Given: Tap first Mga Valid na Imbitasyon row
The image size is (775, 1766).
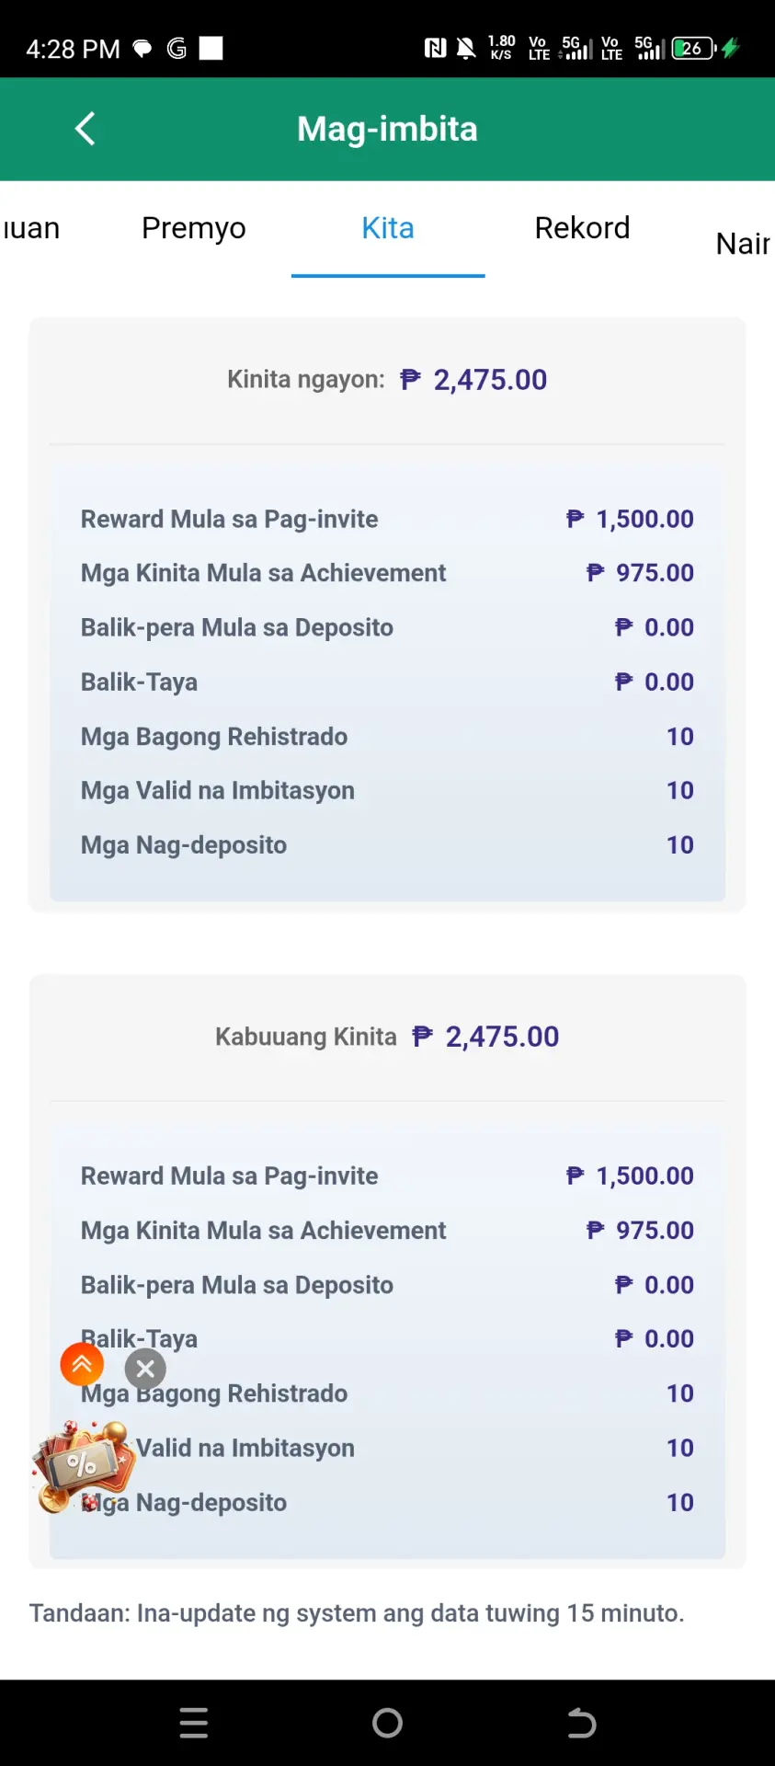Looking at the screenshot, I should tap(387, 790).
